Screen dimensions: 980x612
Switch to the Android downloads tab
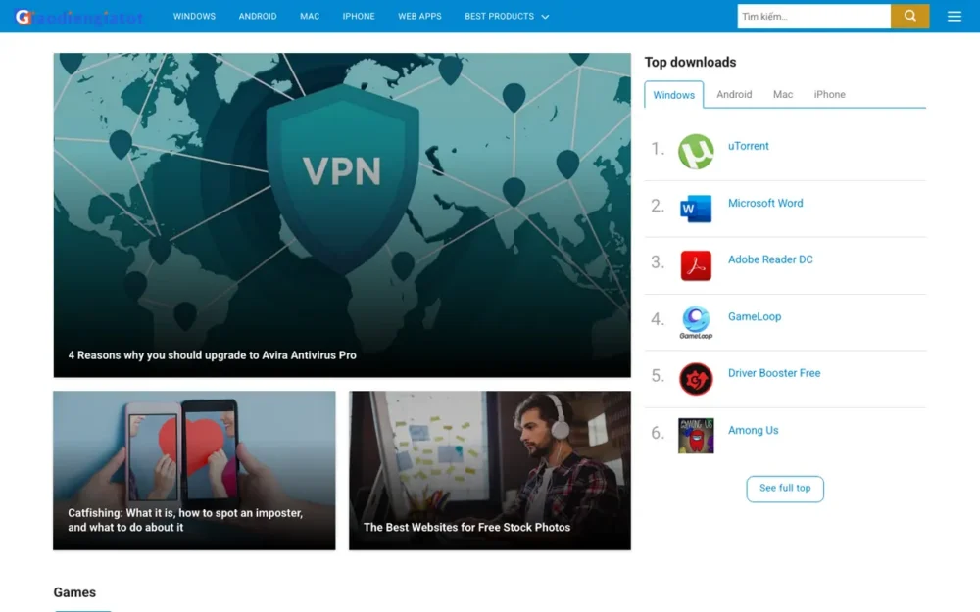(x=734, y=94)
